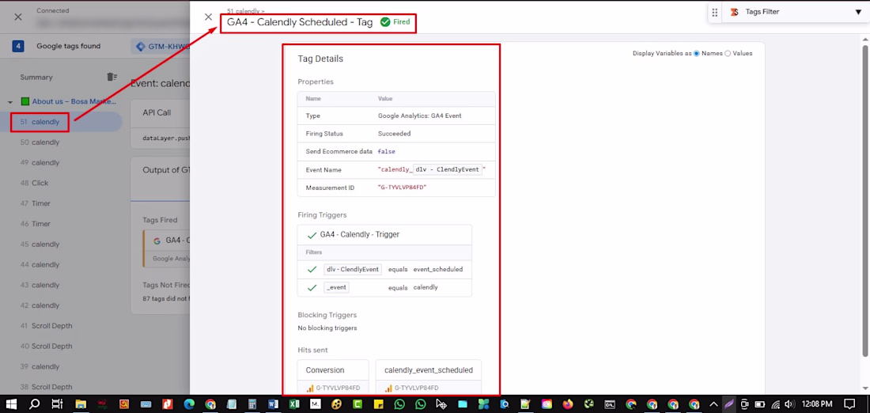
Task: Open Command Prompt from the taskbar
Action: (610, 404)
